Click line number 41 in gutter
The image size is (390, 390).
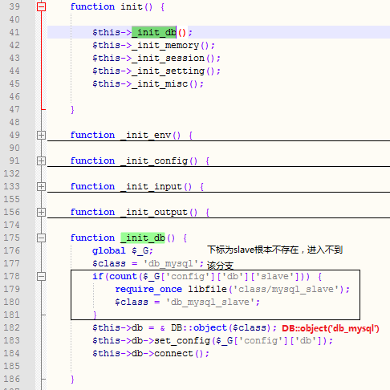14,32
